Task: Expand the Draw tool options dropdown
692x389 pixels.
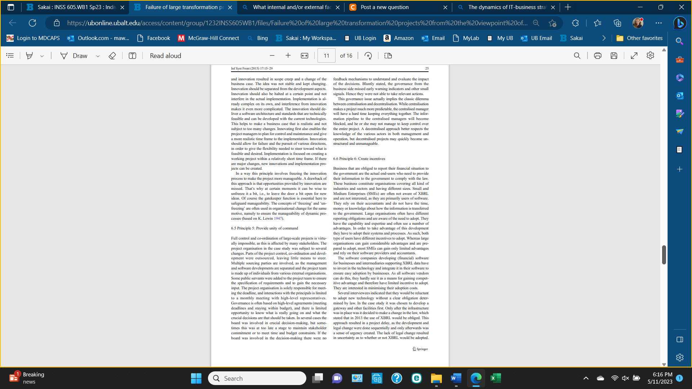Action: 98,56
